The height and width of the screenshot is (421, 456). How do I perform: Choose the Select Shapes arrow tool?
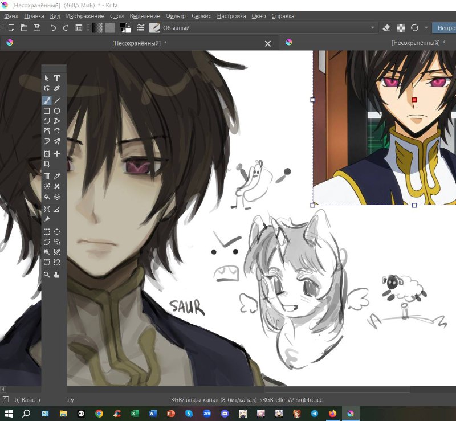pyautogui.click(x=47, y=78)
